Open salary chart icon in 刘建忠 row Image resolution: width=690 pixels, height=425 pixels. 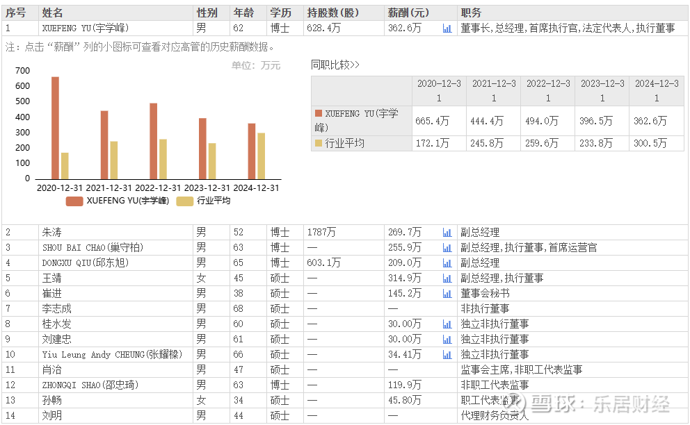point(447,340)
